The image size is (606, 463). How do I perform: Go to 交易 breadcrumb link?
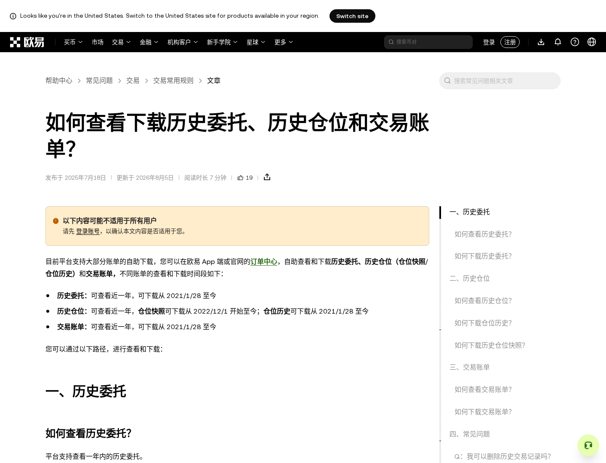tap(133, 80)
